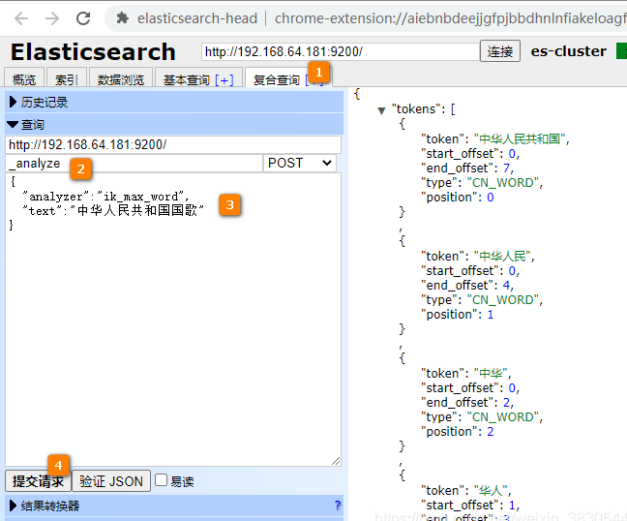This screenshot has height=521, width=627.
Task: Expand the 结果转换器 result transformer section
Action: pyautogui.click(x=174, y=506)
